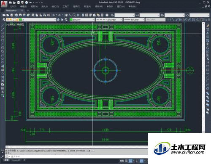
Task: Click the Zoom Window magnifier tool
Action: coord(74,15)
